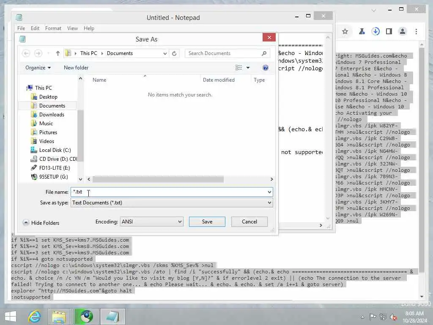Click the Action Center flag in tray
This screenshot has height=325, width=433.
373,317
